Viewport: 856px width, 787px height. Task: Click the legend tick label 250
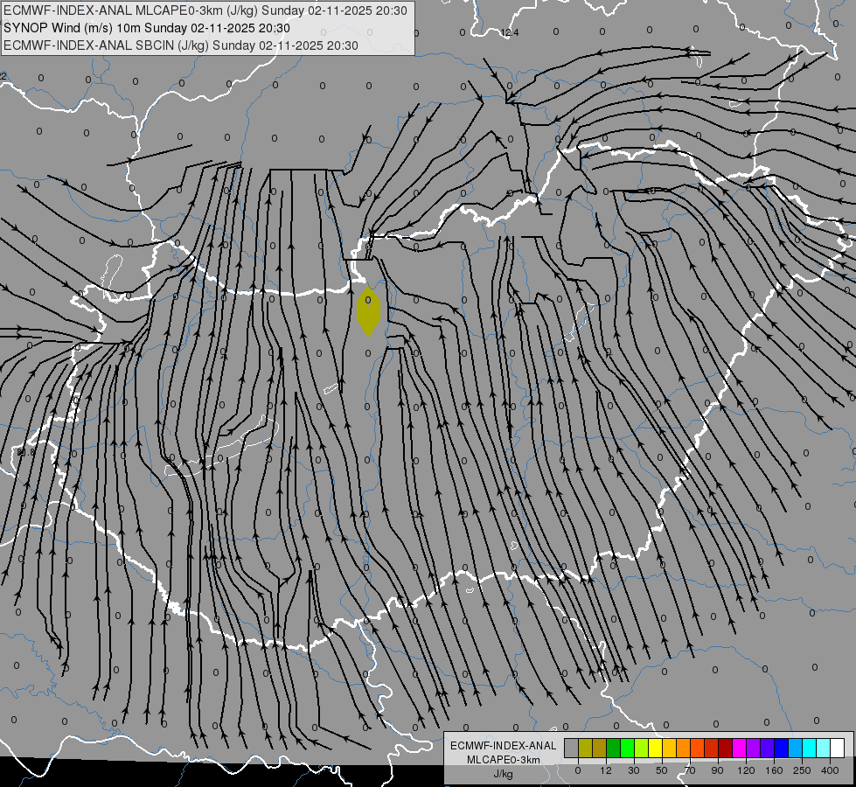tap(802, 770)
